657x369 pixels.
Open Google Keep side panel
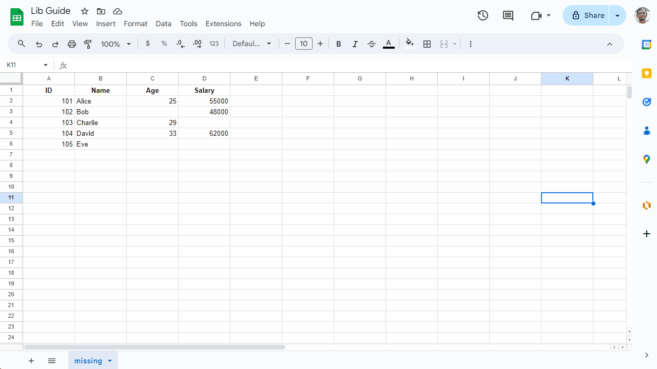pos(647,73)
